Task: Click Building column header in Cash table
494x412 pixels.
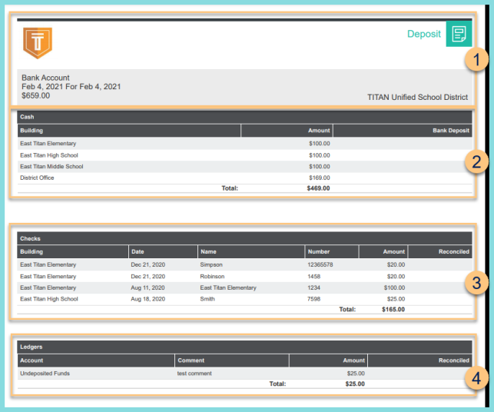Action: click(129, 131)
